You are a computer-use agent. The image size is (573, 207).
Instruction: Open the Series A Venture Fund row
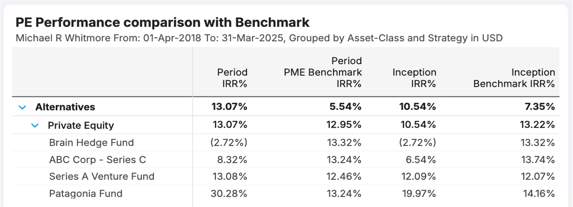tap(102, 177)
